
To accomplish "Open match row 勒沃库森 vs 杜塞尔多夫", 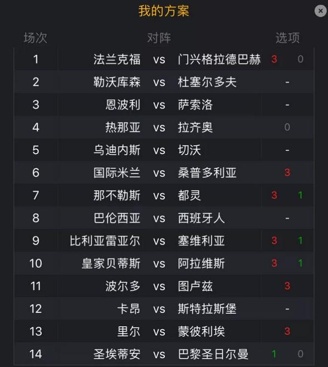I will point(164,82).
